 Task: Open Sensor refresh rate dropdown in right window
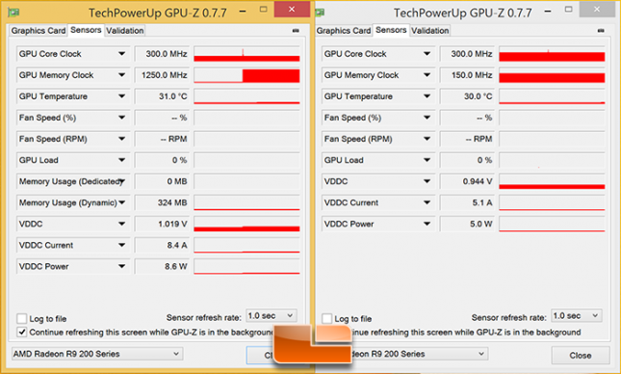(577, 316)
